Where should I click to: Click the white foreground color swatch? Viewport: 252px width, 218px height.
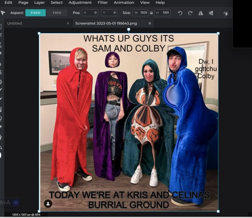(1, 155)
